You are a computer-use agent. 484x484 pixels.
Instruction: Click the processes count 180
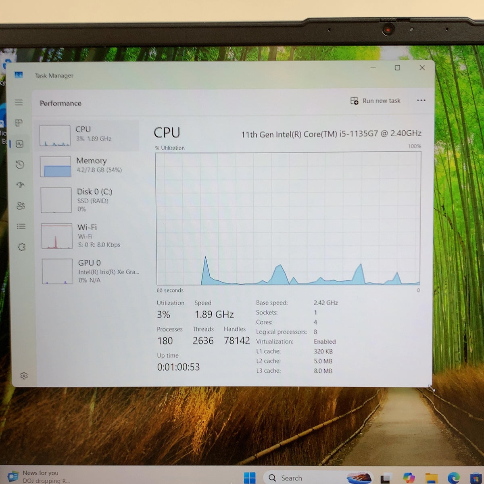tap(165, 341)
